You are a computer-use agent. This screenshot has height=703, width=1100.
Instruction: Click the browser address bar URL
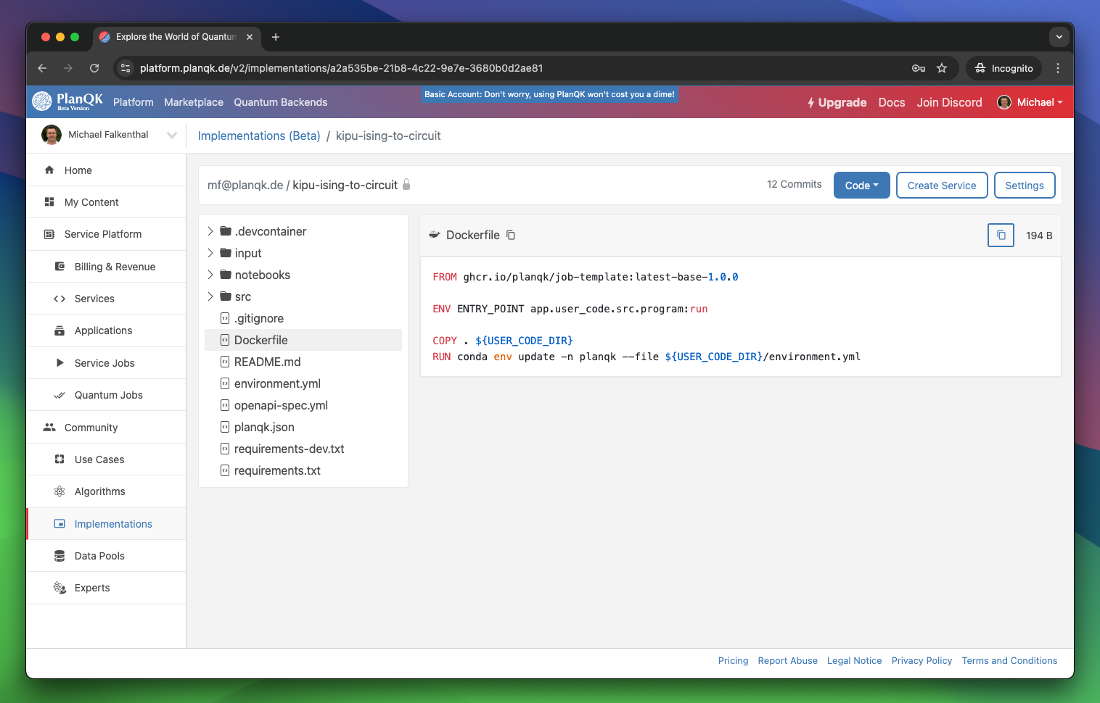[341, 68]
